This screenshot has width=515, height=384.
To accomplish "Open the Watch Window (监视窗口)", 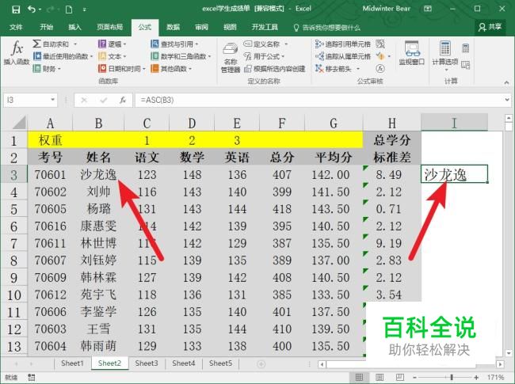I will pos(411,52).
